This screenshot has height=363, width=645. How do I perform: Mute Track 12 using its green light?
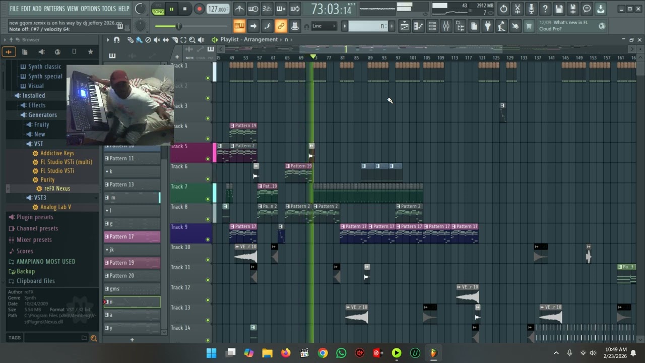click(208, 300)
